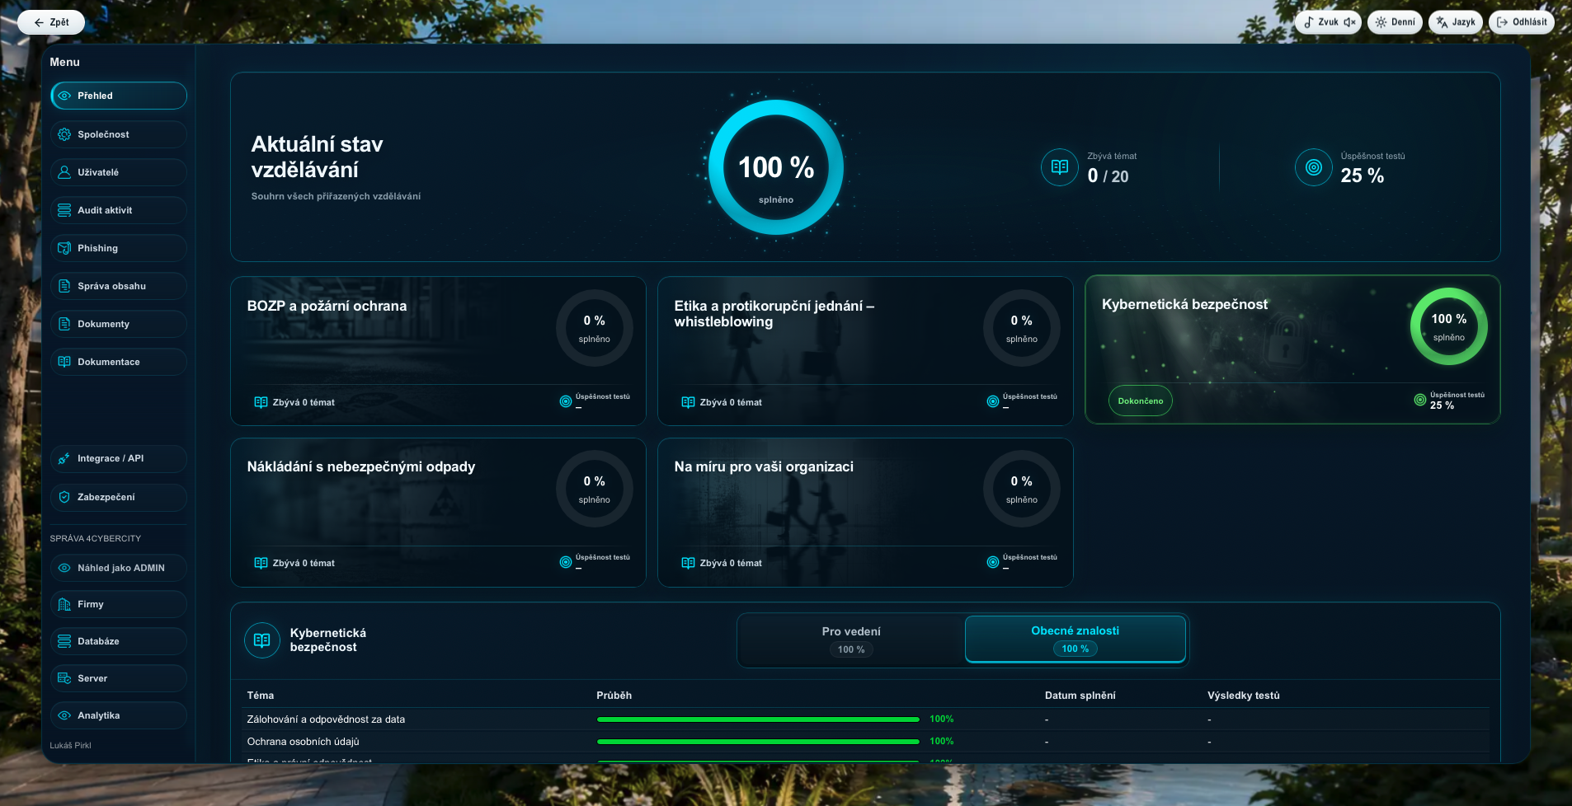Click the Průběh column header
The height and width of the screenshot is (806, 1572).
pos(614,696)
